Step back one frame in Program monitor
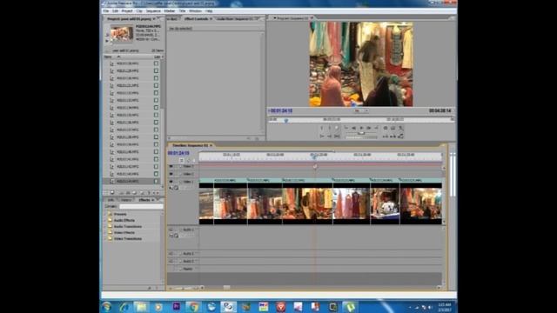Screen dimensions: 557x313 [354, 128]
